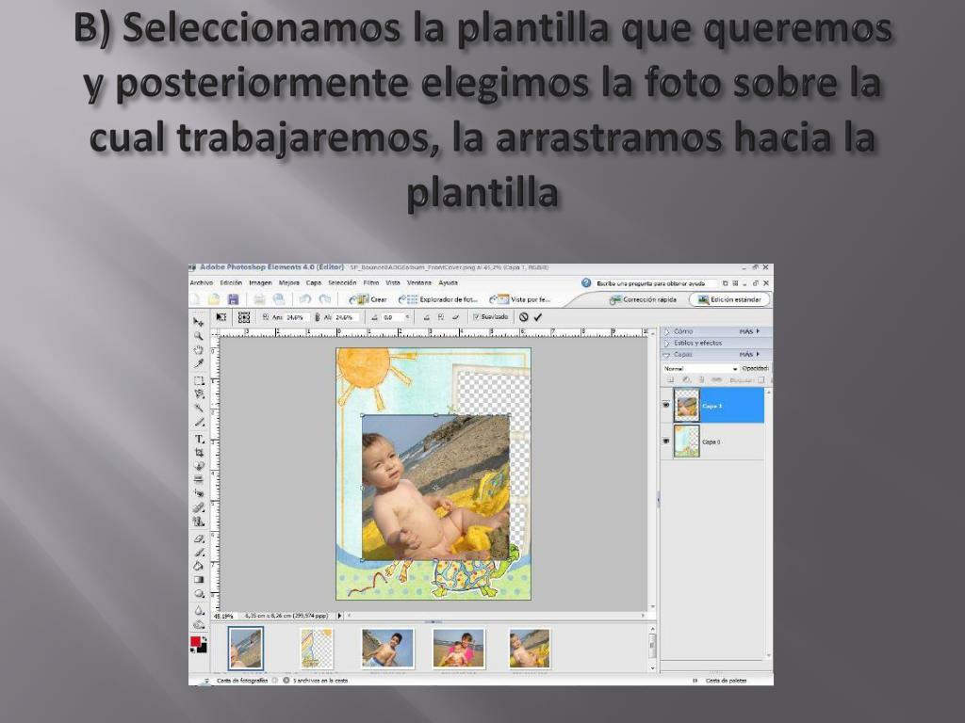Select the Brush tool

coord(198,552)
